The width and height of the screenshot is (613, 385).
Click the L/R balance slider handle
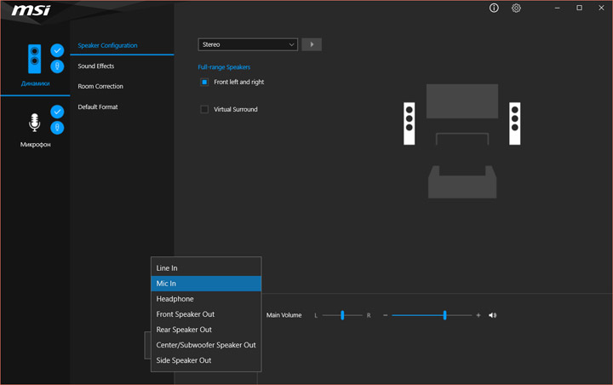[342, 315]
